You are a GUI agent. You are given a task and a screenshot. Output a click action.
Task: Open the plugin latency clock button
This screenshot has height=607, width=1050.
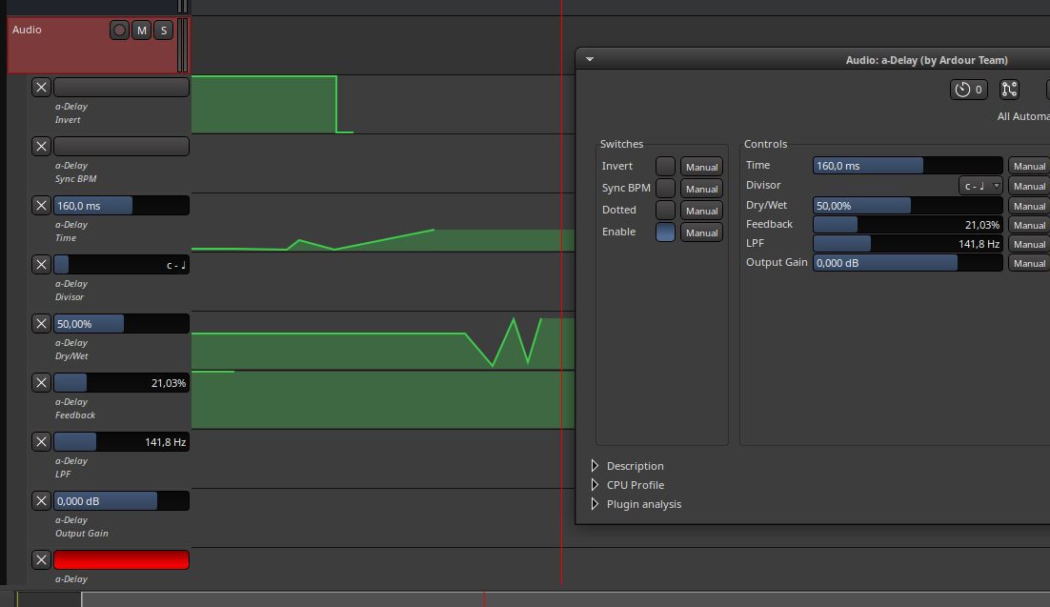(x=968, y=90)
